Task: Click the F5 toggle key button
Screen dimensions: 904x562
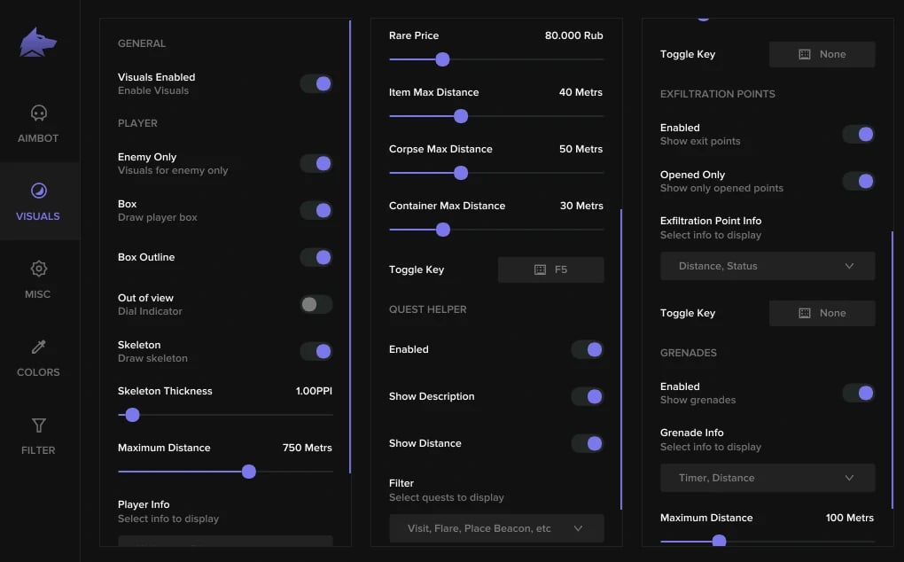Action: [x=551, y=269]
